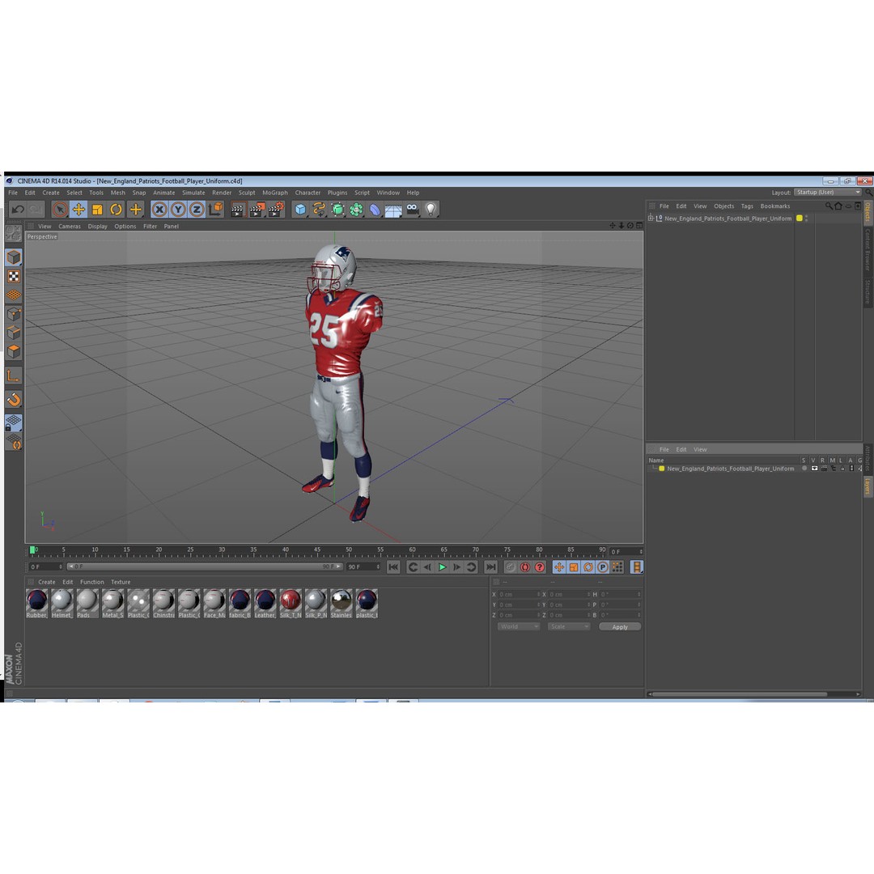
Task: Open the MoGraph menu
Action: [275, 193]
